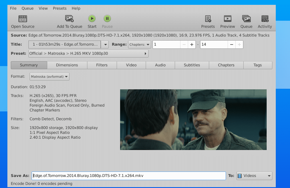The height and width of the screenshot is (188, 290).
Task: Open the destination Videos folder dropdown
Action: pyautogui.click(x=254, y=176)
